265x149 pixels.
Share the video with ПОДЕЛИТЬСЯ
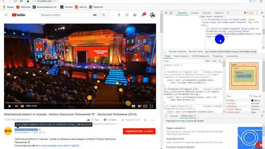click(x=130, y=120)
